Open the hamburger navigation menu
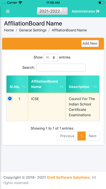106x189 pixels. (x=8, y=11)
